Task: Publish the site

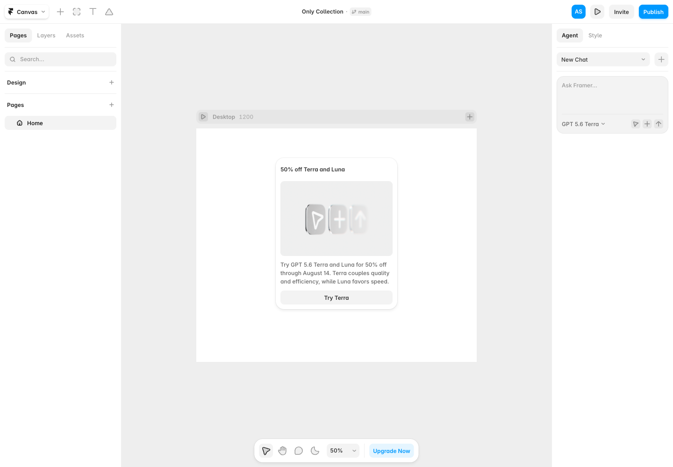Action: [653, 12]
